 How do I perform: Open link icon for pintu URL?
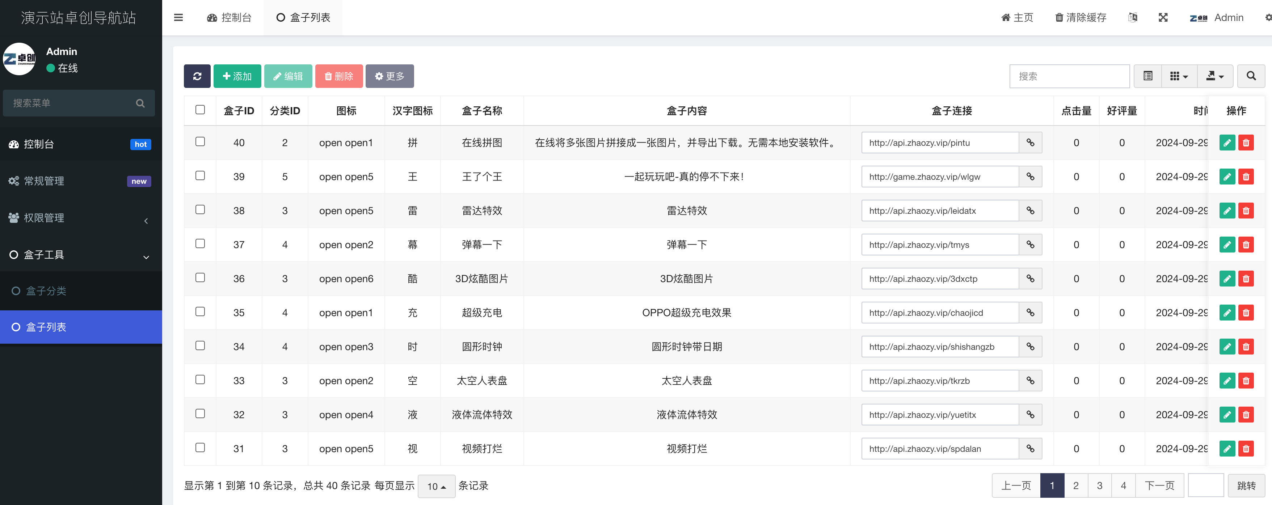(x=1031, y=143)
